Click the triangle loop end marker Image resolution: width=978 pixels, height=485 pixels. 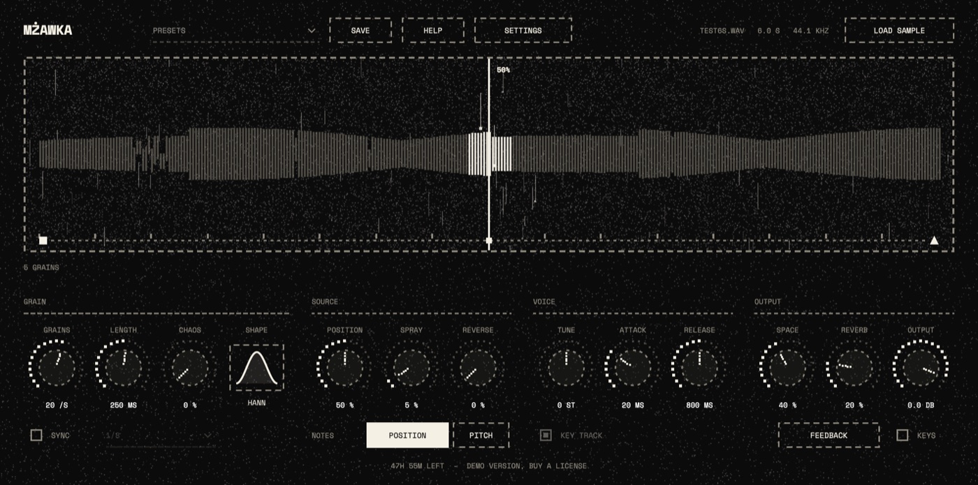(934, 240)
